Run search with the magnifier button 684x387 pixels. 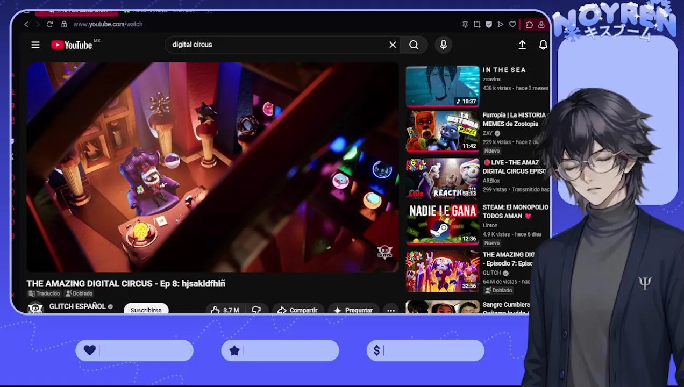pos(414,45)
